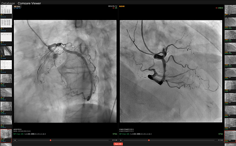This screenshot has width=236, height=146.
Task: Open the ECG strip thumbnail in left strip
Action: tap(6, 37)
